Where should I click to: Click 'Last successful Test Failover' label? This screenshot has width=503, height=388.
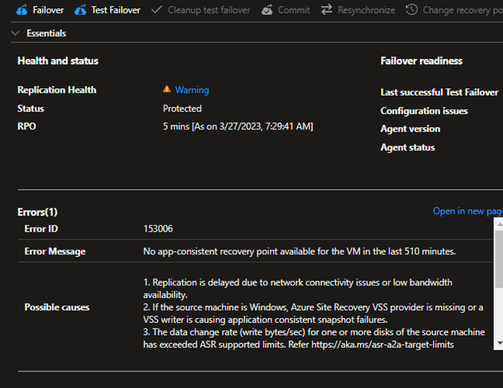tap(439, 92)
